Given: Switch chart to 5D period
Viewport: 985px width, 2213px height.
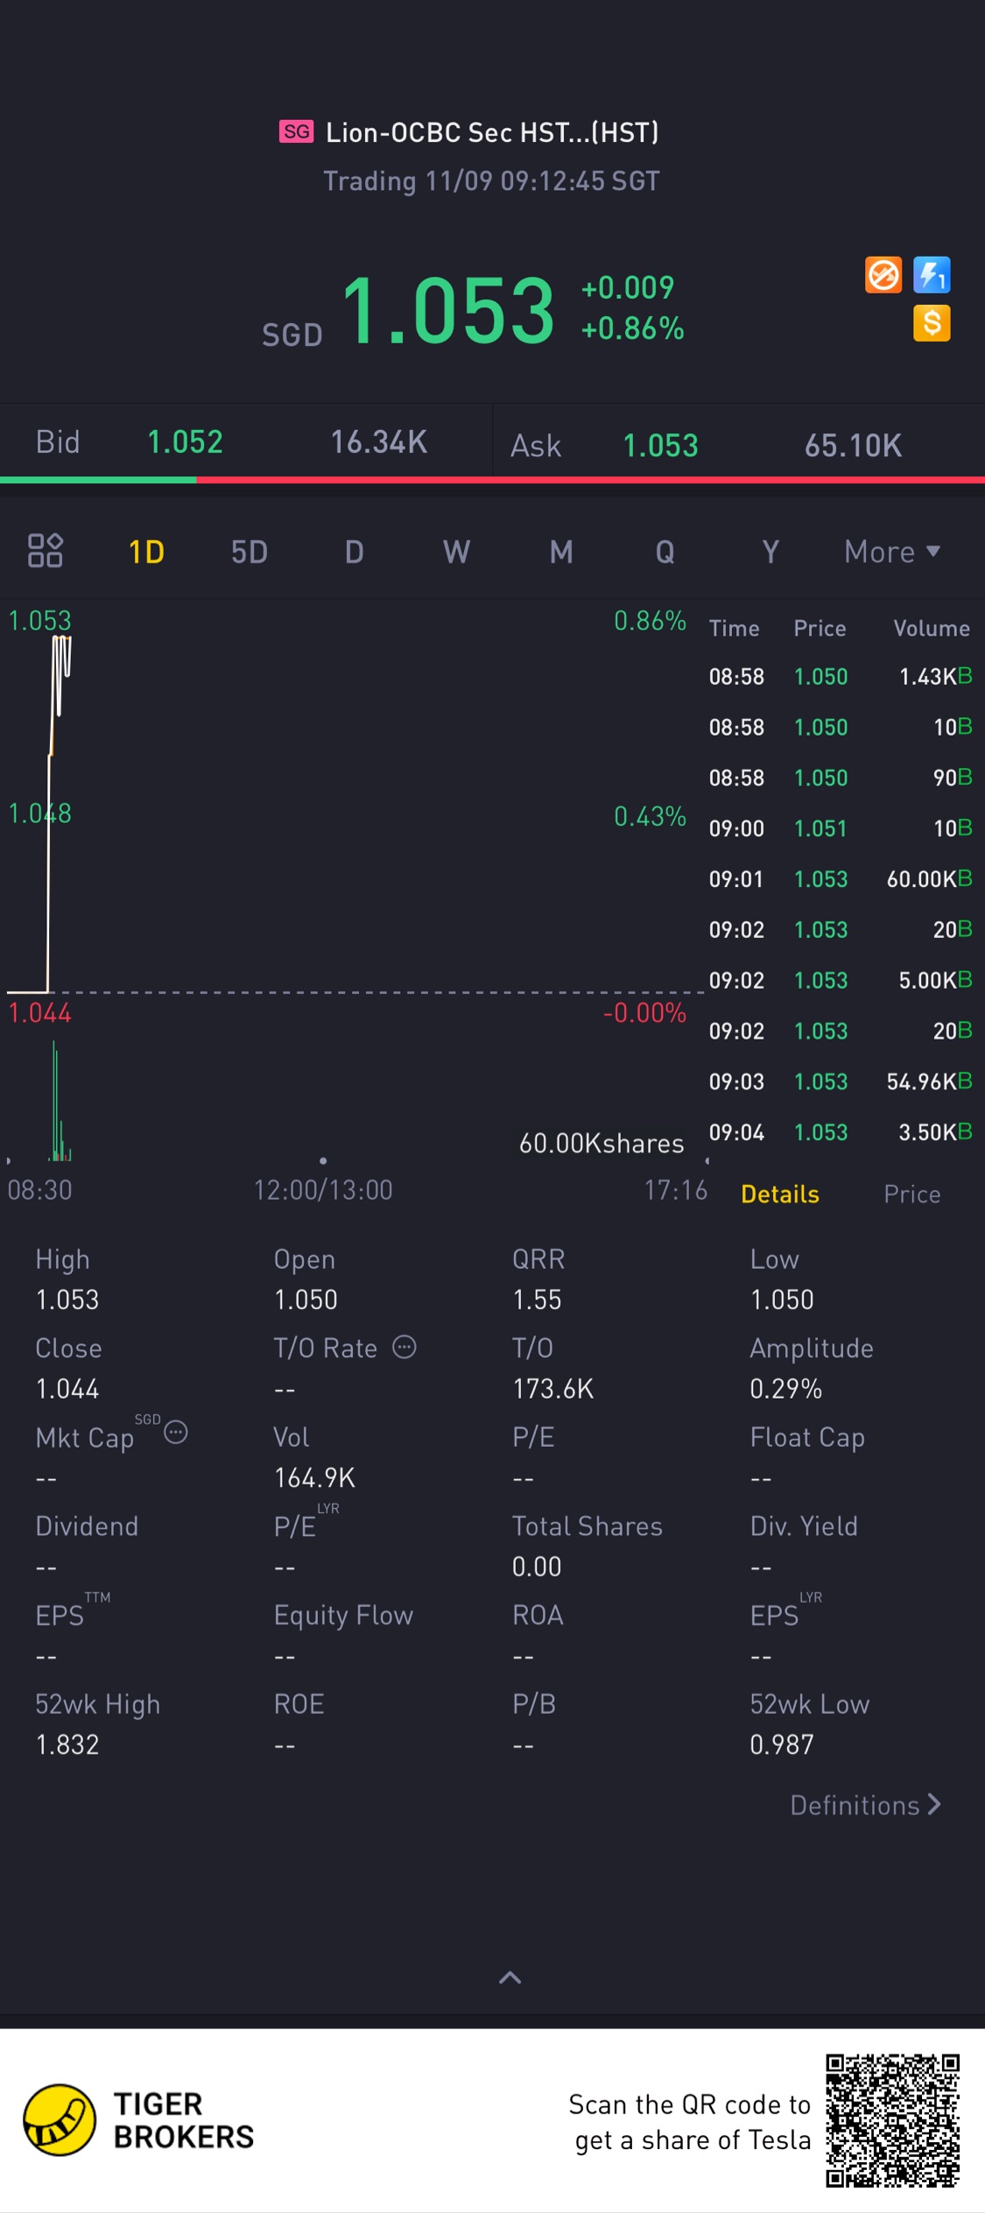Looking at the screenshot, I should click(x=250, y=552).
